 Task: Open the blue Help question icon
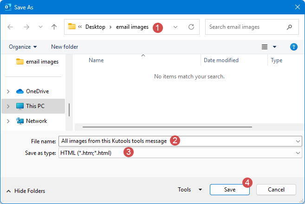tap(293, 47)
